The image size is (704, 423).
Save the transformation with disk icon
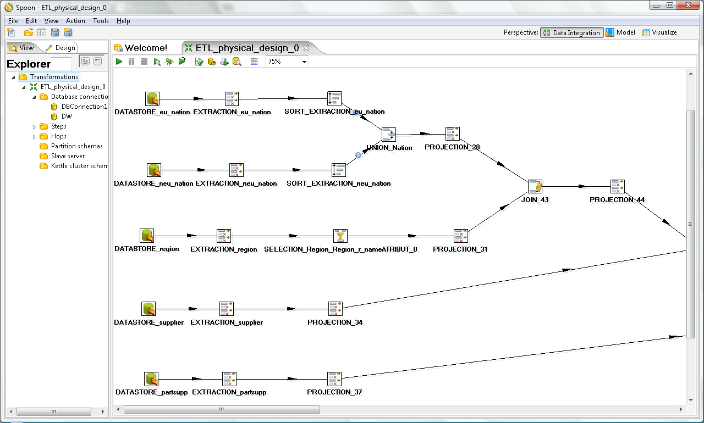55,33
